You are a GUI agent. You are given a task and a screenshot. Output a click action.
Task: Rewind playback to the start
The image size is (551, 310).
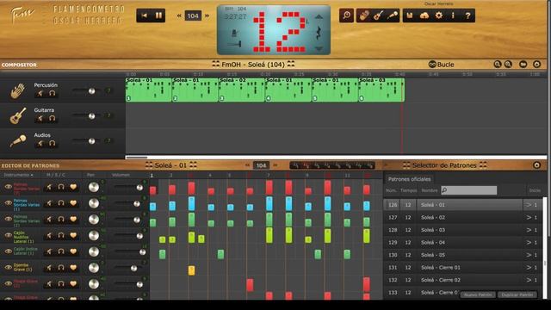click(144, 15)
